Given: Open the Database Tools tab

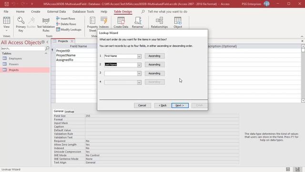Looking at the screenshot, I should point(83,11).
